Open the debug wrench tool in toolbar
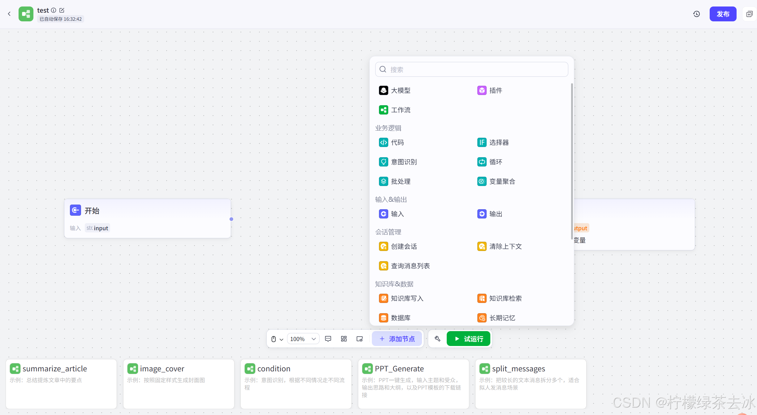Image resolution: width=757 pixels, height=415 pixels. (437, 339)
